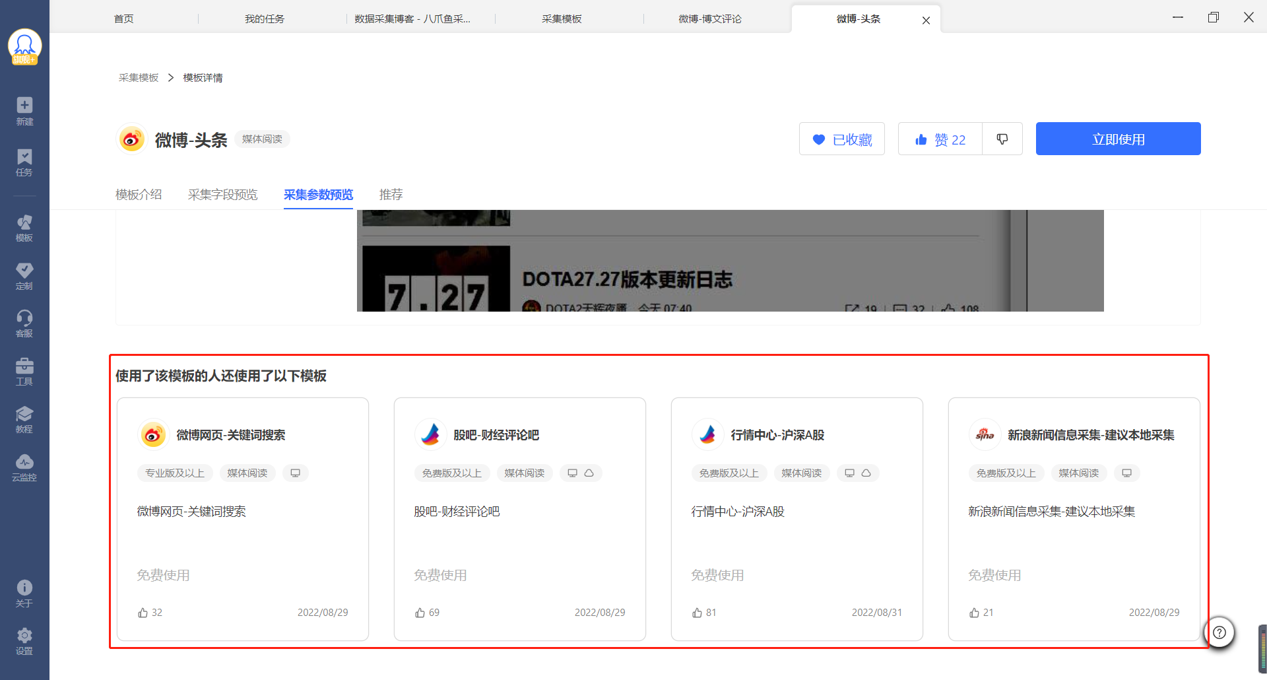Close the 微博-头条 tab
The height and width of the screenshot is (680, 1267).
[x=926, y=20]
